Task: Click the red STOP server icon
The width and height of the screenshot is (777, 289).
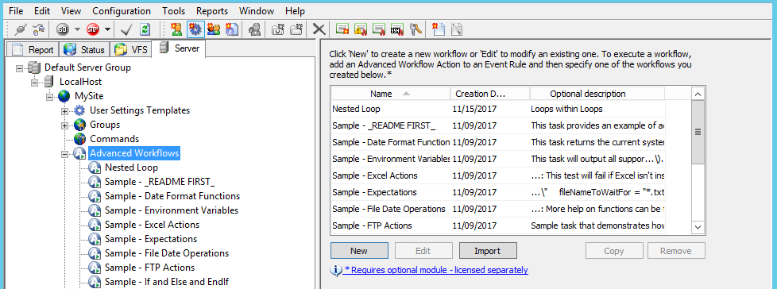Action: tap(93, 29)
